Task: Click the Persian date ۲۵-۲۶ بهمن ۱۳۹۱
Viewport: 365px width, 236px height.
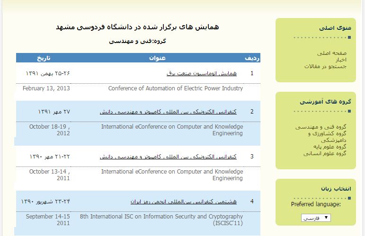Action: (48, 73)
